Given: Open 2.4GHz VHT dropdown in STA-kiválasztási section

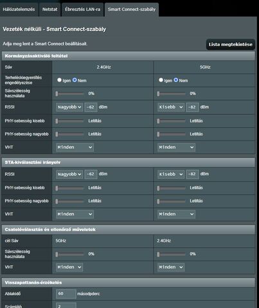Looking at the screenshot, I should (75, 214).
